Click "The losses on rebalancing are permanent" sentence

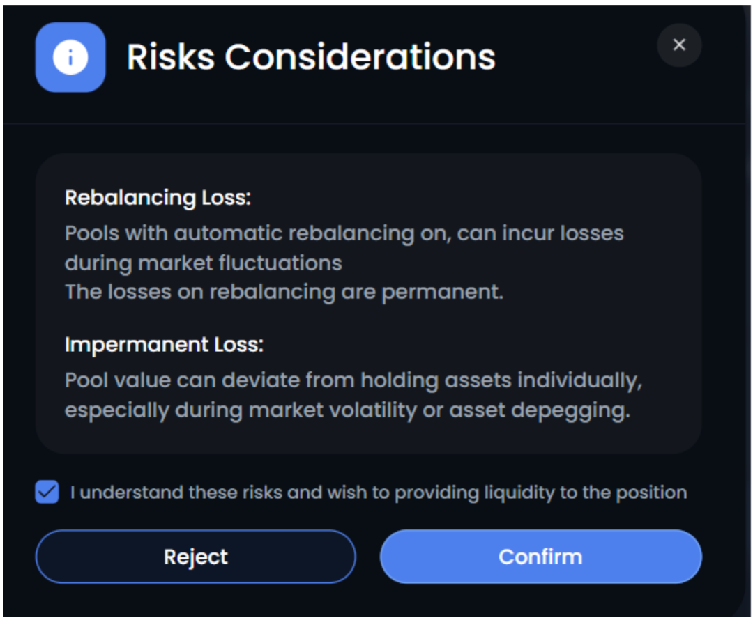pyautogui.click(x=284, y=292)
